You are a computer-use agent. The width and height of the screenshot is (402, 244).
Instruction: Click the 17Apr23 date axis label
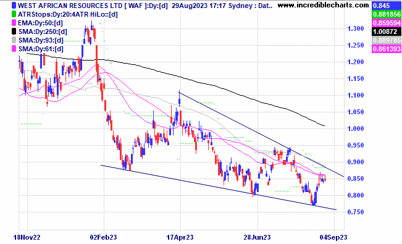(x=180, y=237)
